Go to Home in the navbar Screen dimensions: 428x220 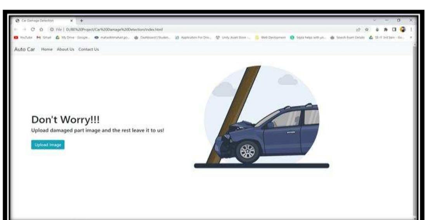tap(47, 49)
